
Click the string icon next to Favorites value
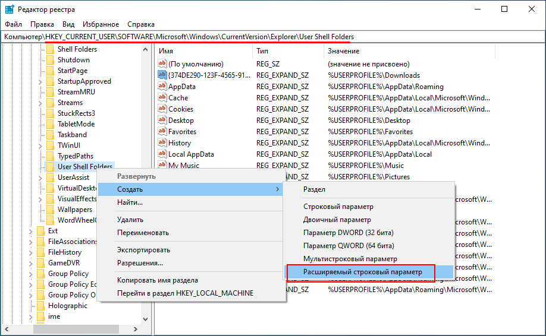point(162,131)
